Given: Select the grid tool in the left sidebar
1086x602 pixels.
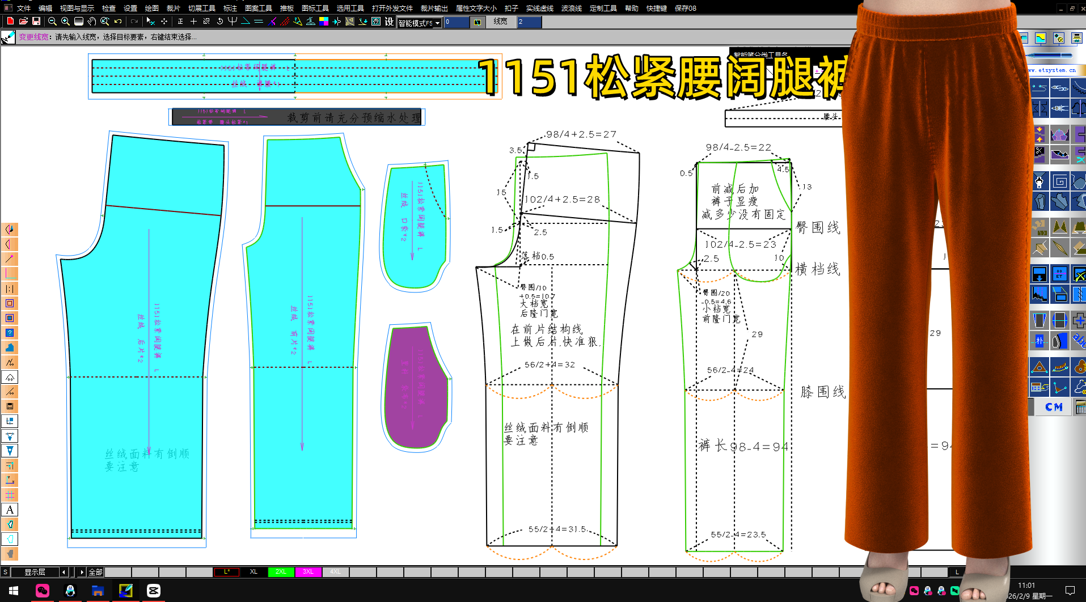Looking at the screenshot, I should pos(10,495).
